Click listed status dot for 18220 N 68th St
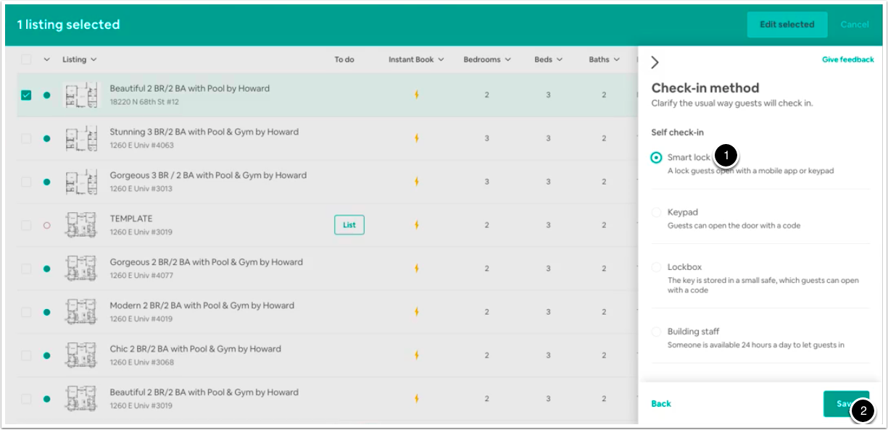 click(x=47, y=95)
